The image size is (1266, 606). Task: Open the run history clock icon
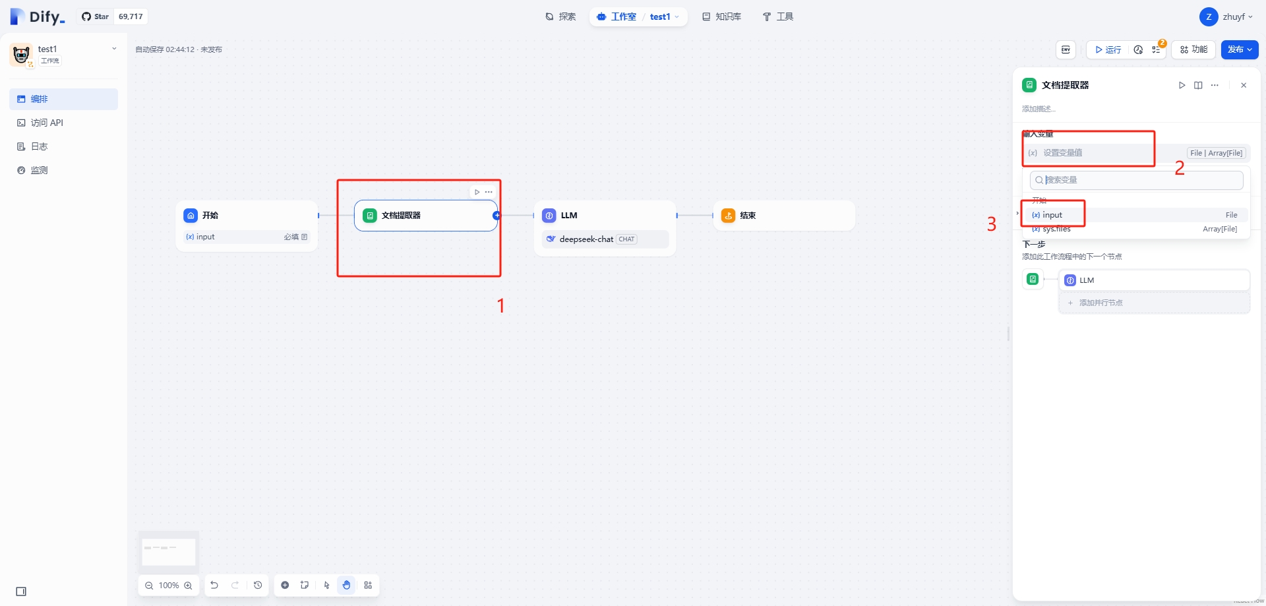[1138, 49]
